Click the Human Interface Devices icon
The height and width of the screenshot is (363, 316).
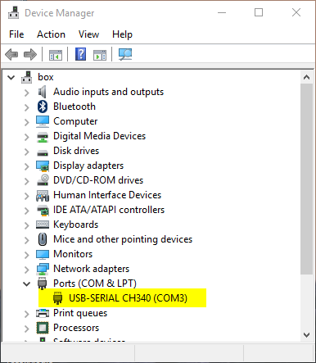[x=43, y=196]
